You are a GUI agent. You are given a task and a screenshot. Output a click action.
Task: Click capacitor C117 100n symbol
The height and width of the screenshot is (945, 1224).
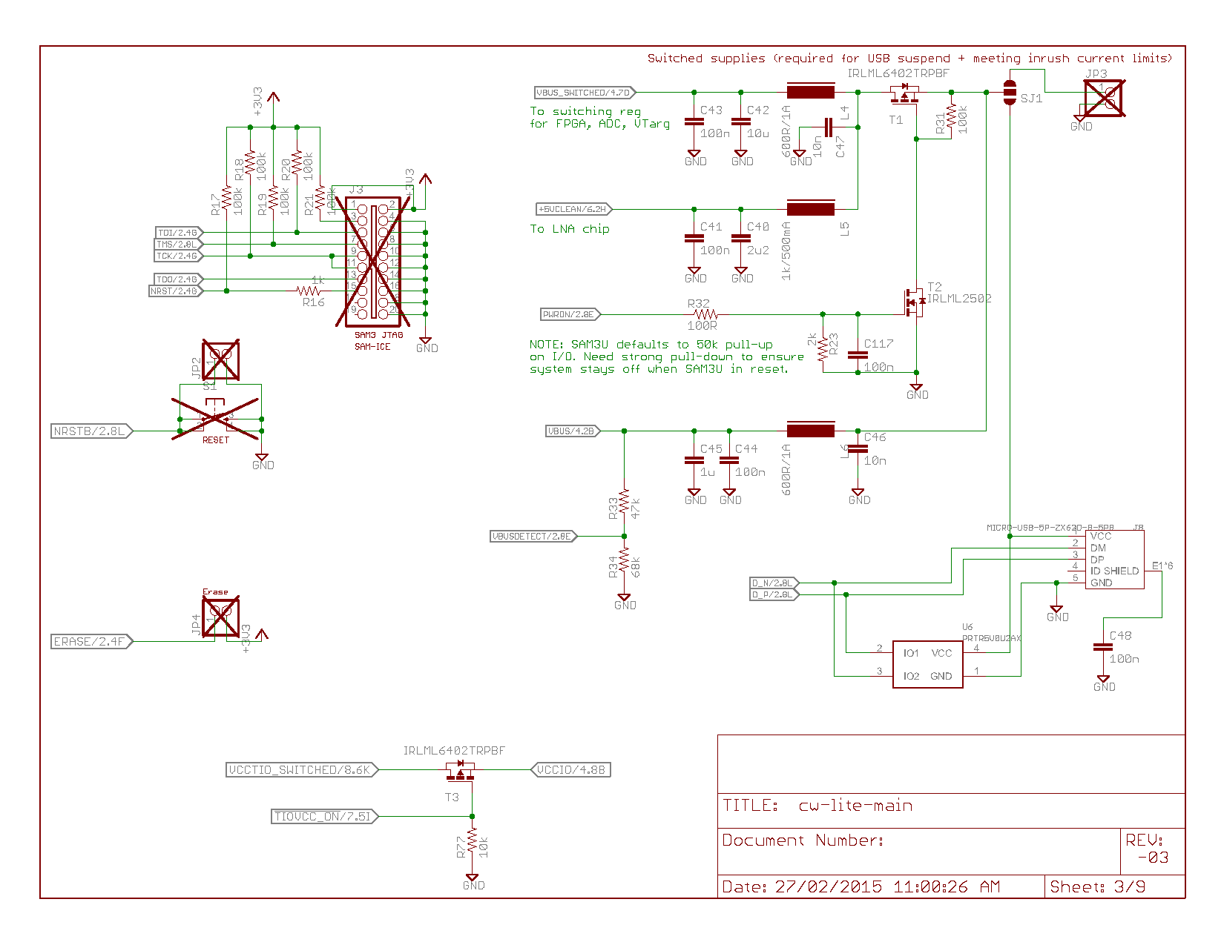point(858,355)
